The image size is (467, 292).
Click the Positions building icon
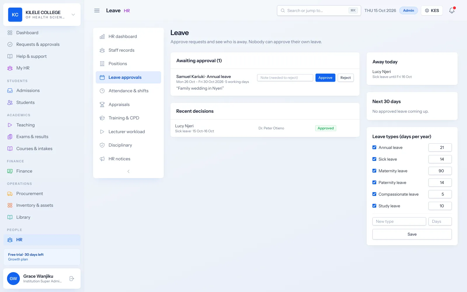102,64
